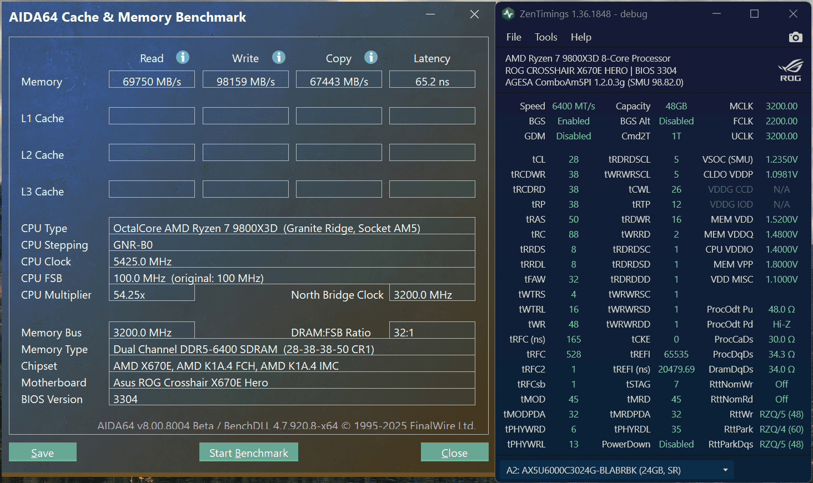Click AGESA ComboAm5PI version line
Image resolution: width=813 pixels, height=483 pixels.
[594, 82]
